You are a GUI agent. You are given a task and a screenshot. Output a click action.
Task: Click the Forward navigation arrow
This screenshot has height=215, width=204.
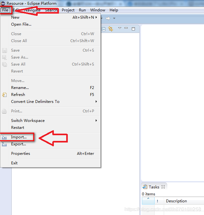click(108, 18)
